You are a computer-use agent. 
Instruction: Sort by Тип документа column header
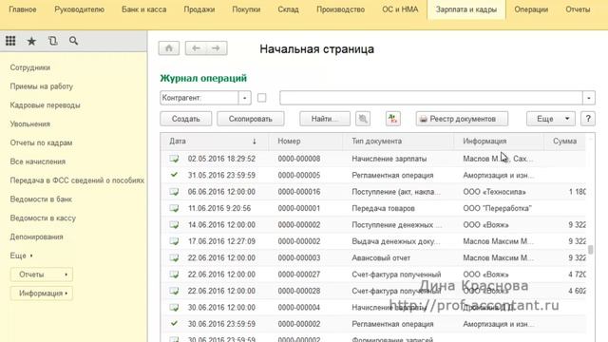[398, 142]
